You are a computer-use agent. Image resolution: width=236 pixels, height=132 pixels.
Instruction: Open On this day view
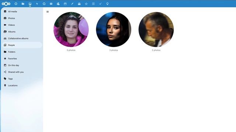[22, 65]
